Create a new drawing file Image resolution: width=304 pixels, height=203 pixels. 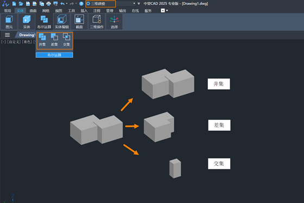(x=14, y=3)
